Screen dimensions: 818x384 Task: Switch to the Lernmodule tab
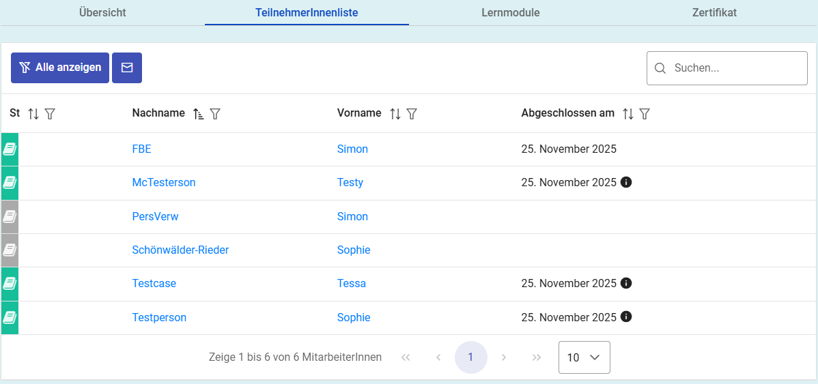pos(511,13)
